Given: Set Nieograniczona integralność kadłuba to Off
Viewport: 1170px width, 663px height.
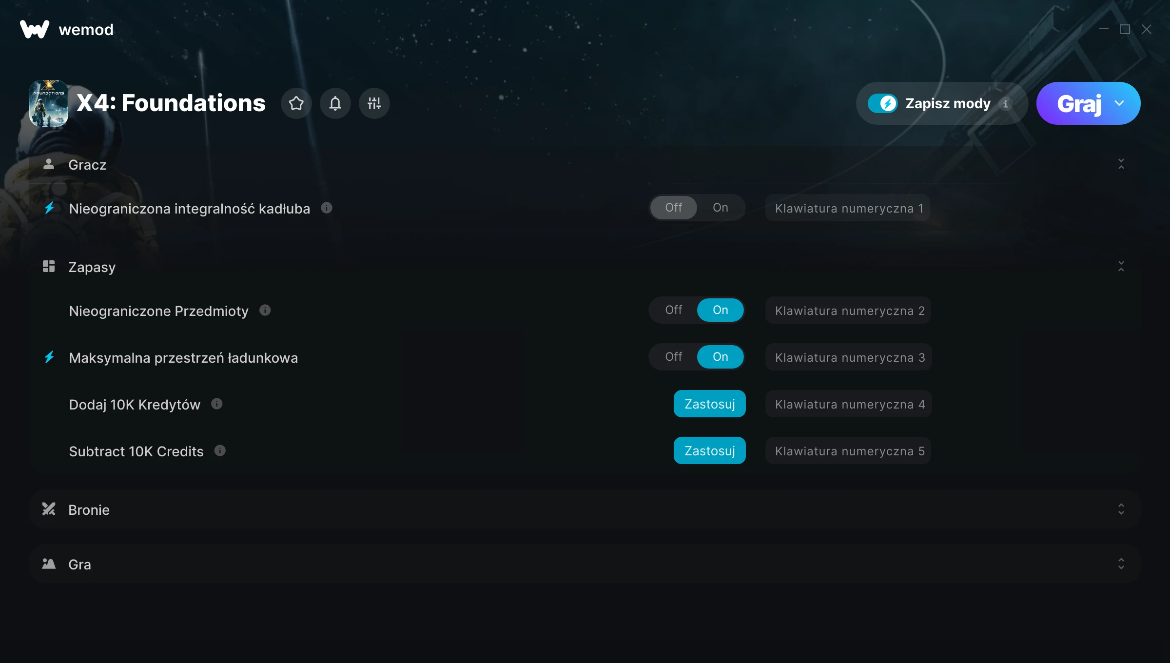Looking at the screenshot, I should 674,208.
